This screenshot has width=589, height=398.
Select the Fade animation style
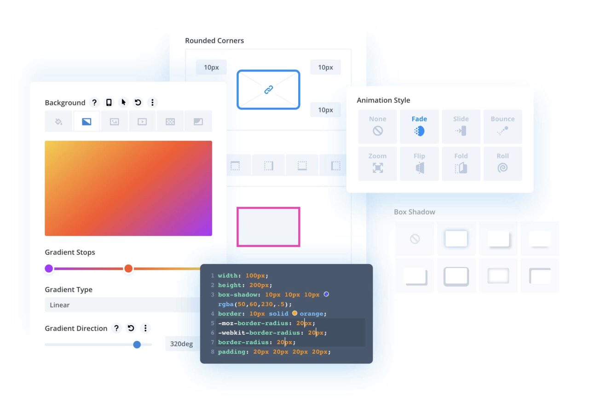coord(419,126)
